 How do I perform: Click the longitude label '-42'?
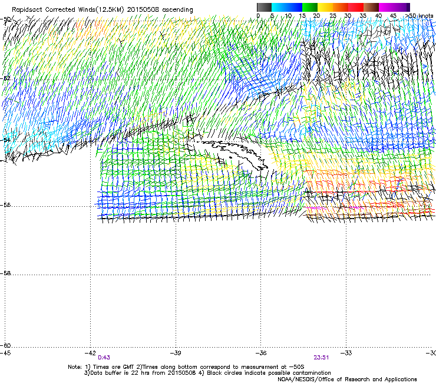click(90, 353)
